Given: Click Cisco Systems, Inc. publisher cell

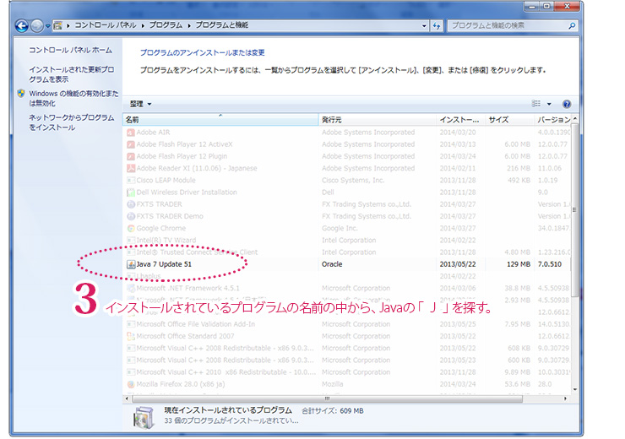Looking at the screenshot, I should click(x=353, y=180).
